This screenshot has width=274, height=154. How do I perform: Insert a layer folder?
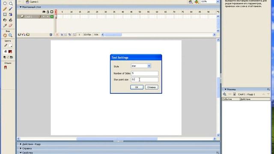tap(28, 35)
